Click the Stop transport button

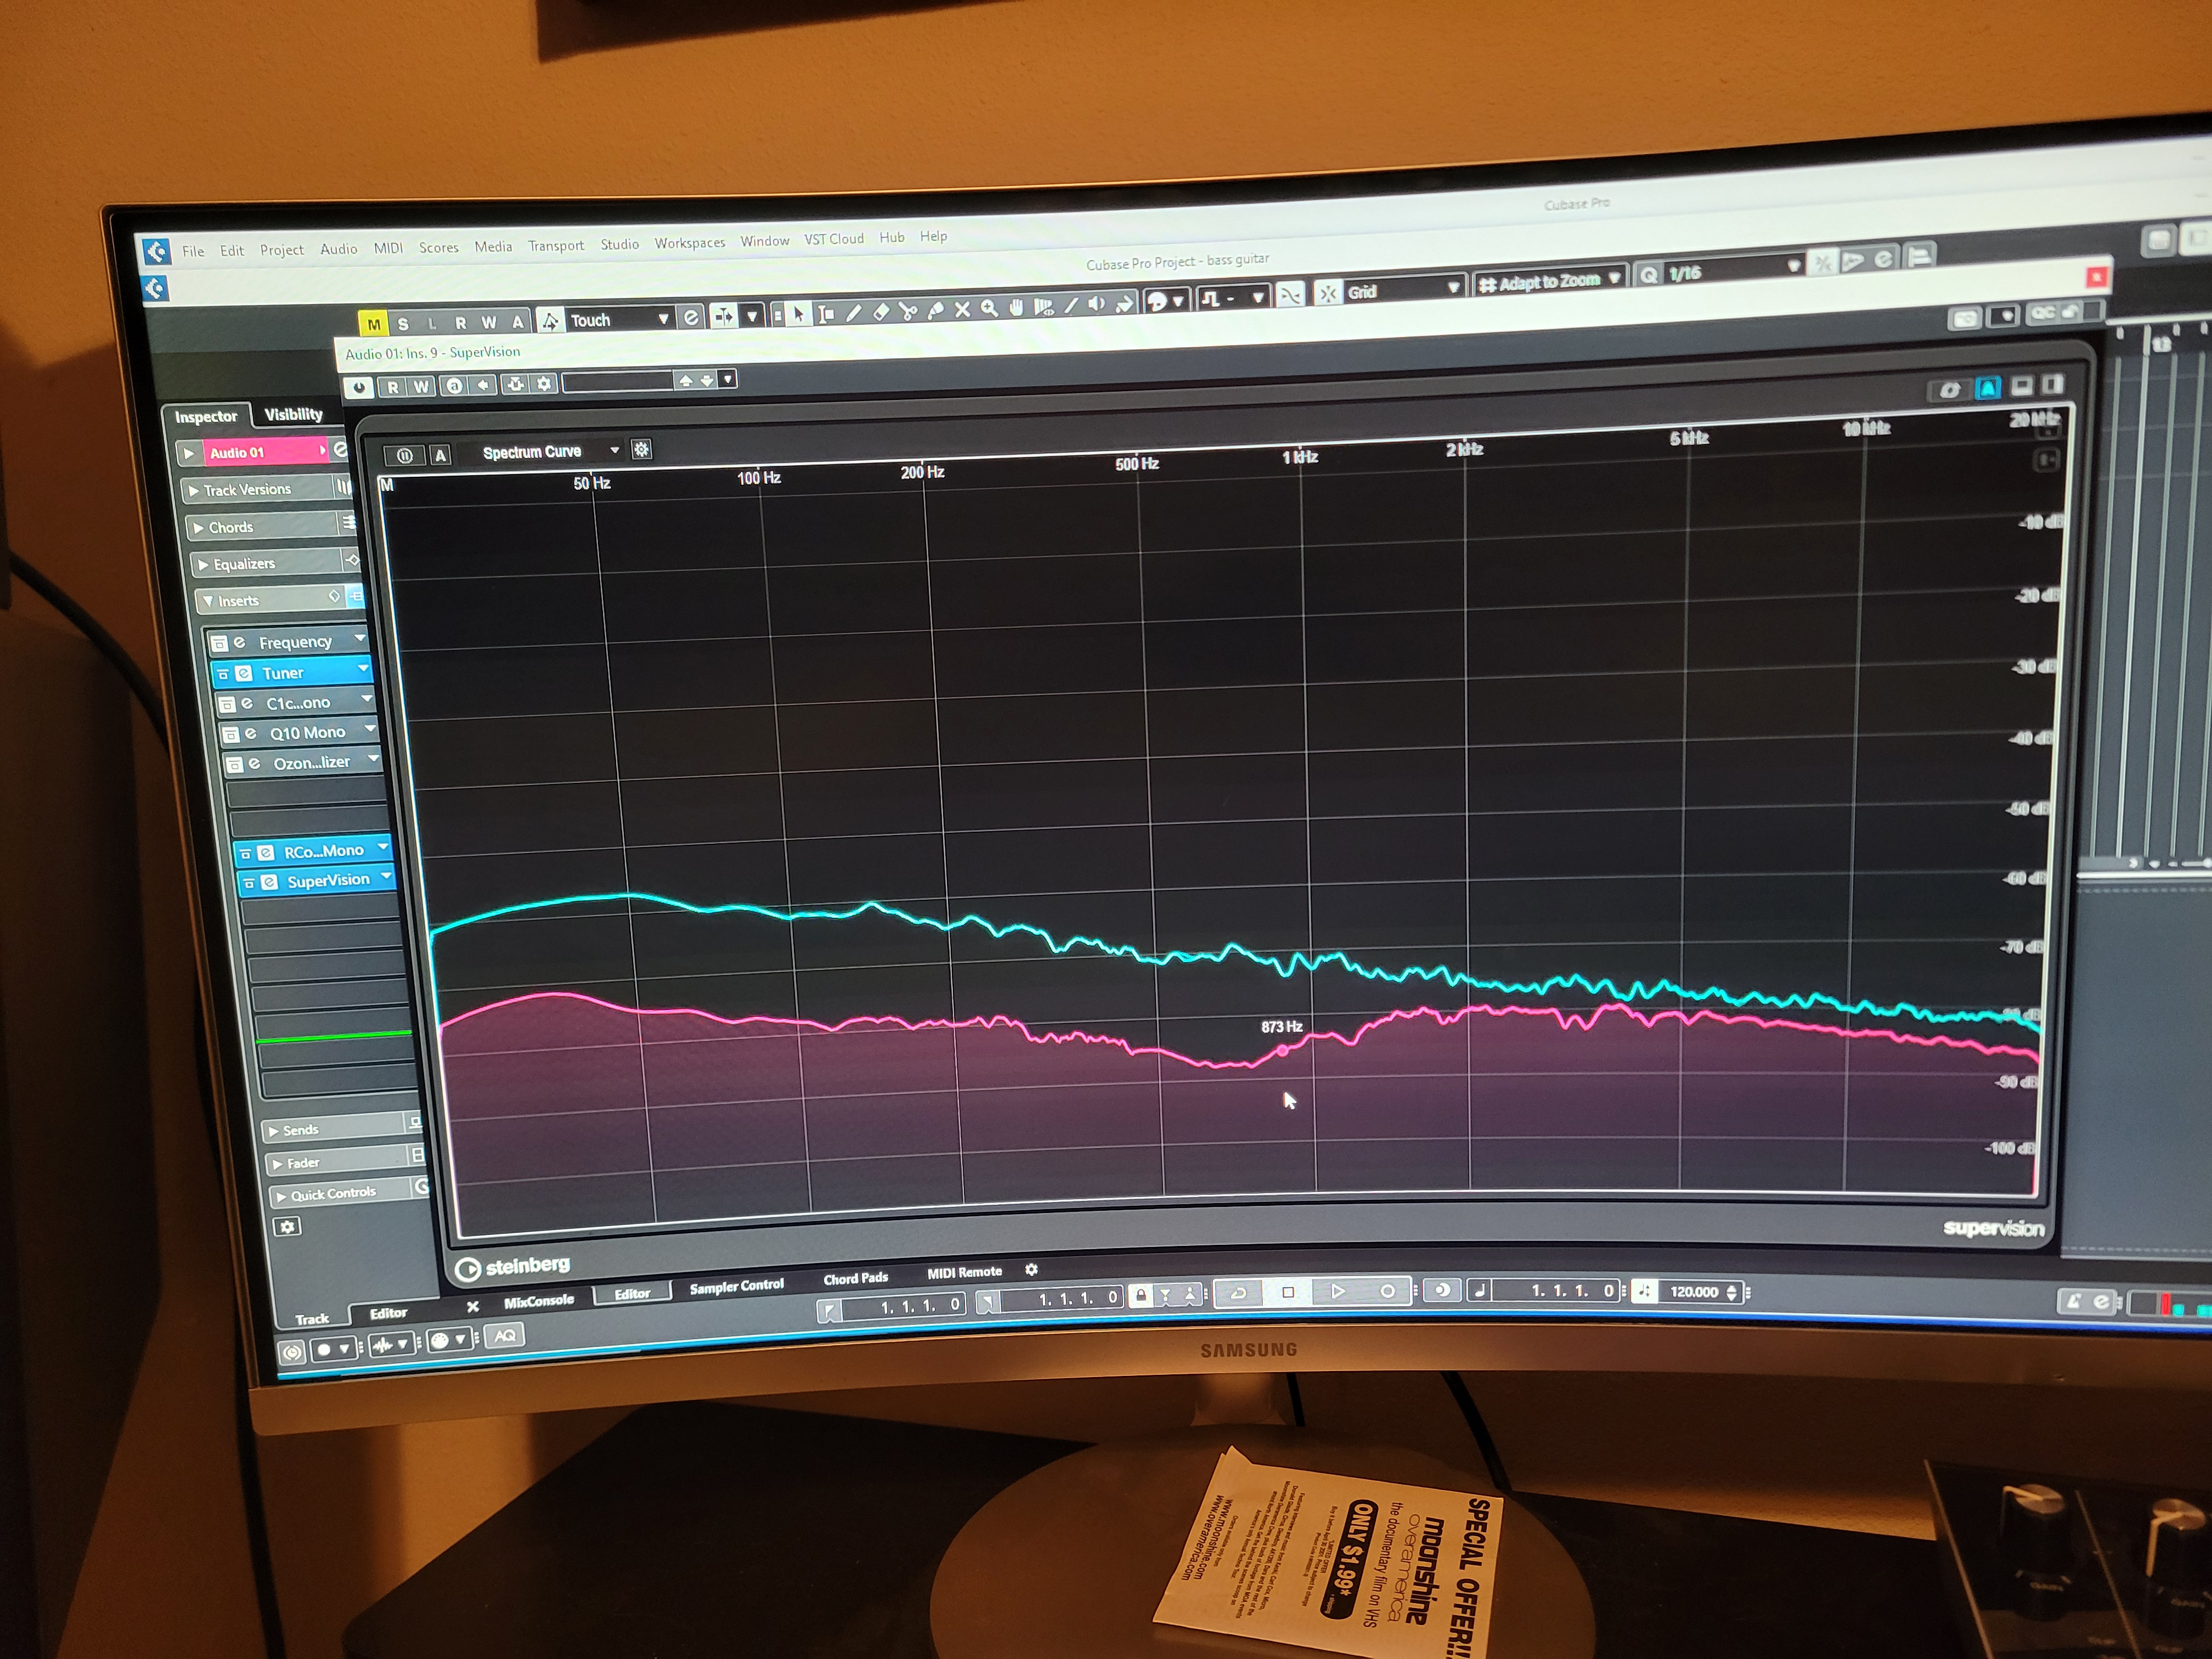coord(1288,1292)
